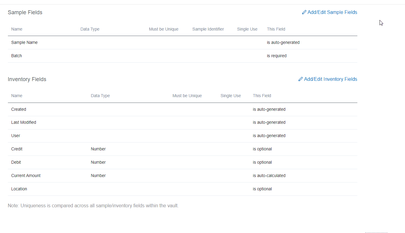Click This Field header in Sample Fields
405x233 pixels.
276,29
